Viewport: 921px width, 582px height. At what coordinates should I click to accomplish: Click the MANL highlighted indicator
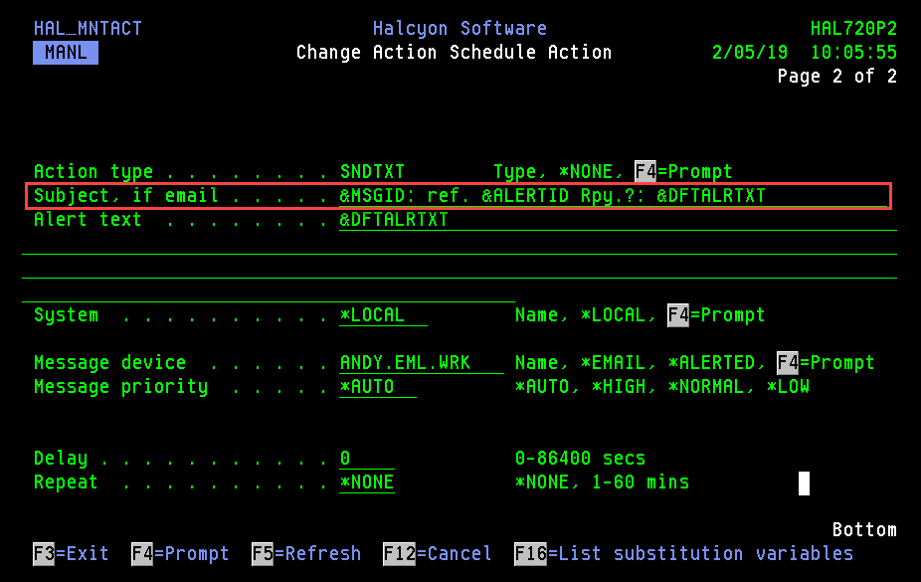(66, 53)
